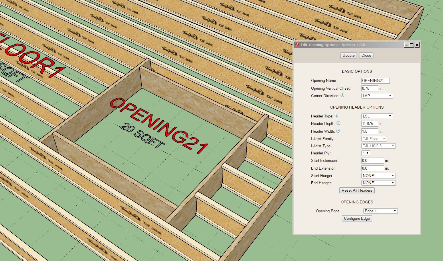Click the Header Width help icon

coord(338,131)
